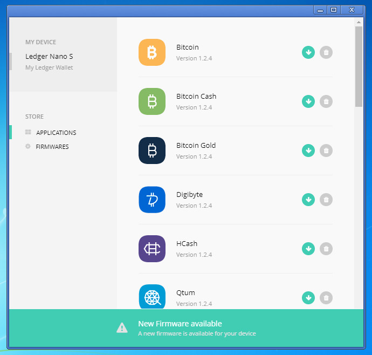
Task: Open the New Firmware available banner
Action: click(186, 328)
